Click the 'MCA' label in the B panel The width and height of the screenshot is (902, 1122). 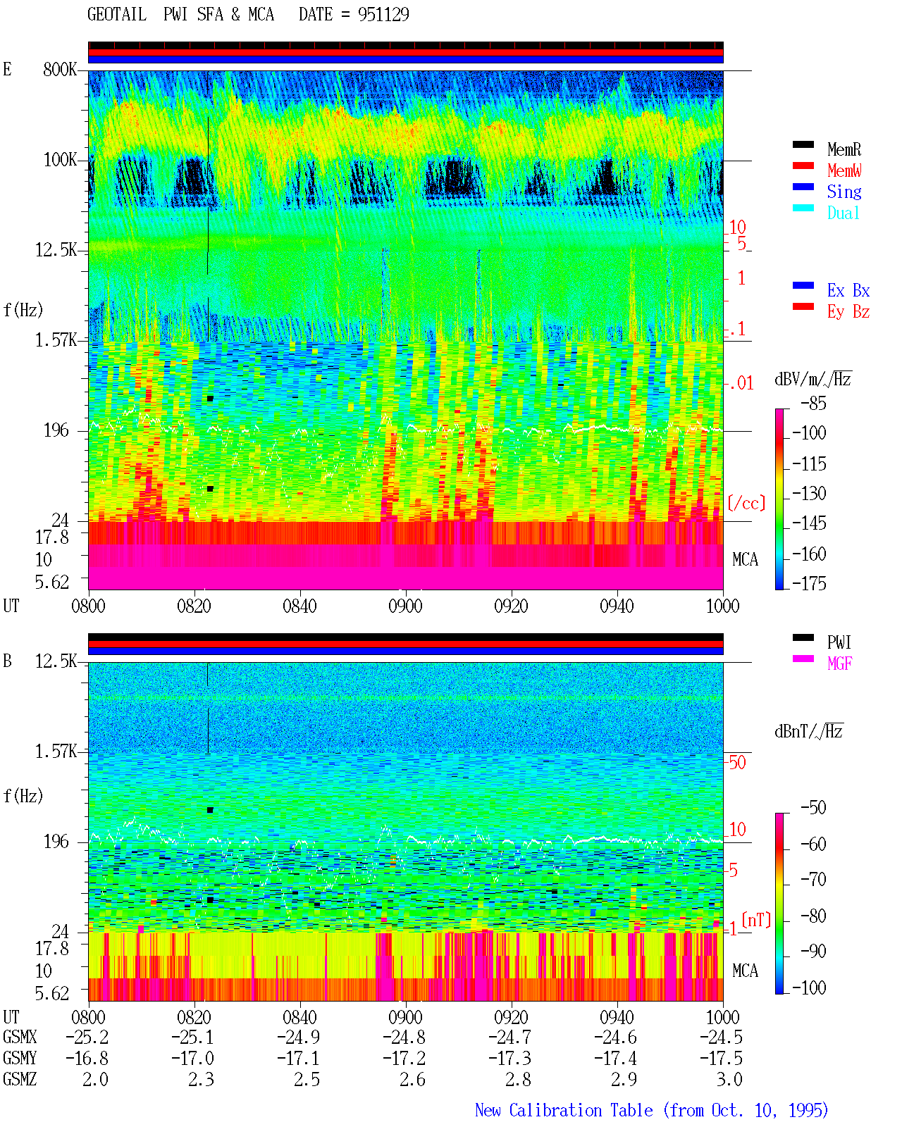(745, 971)
